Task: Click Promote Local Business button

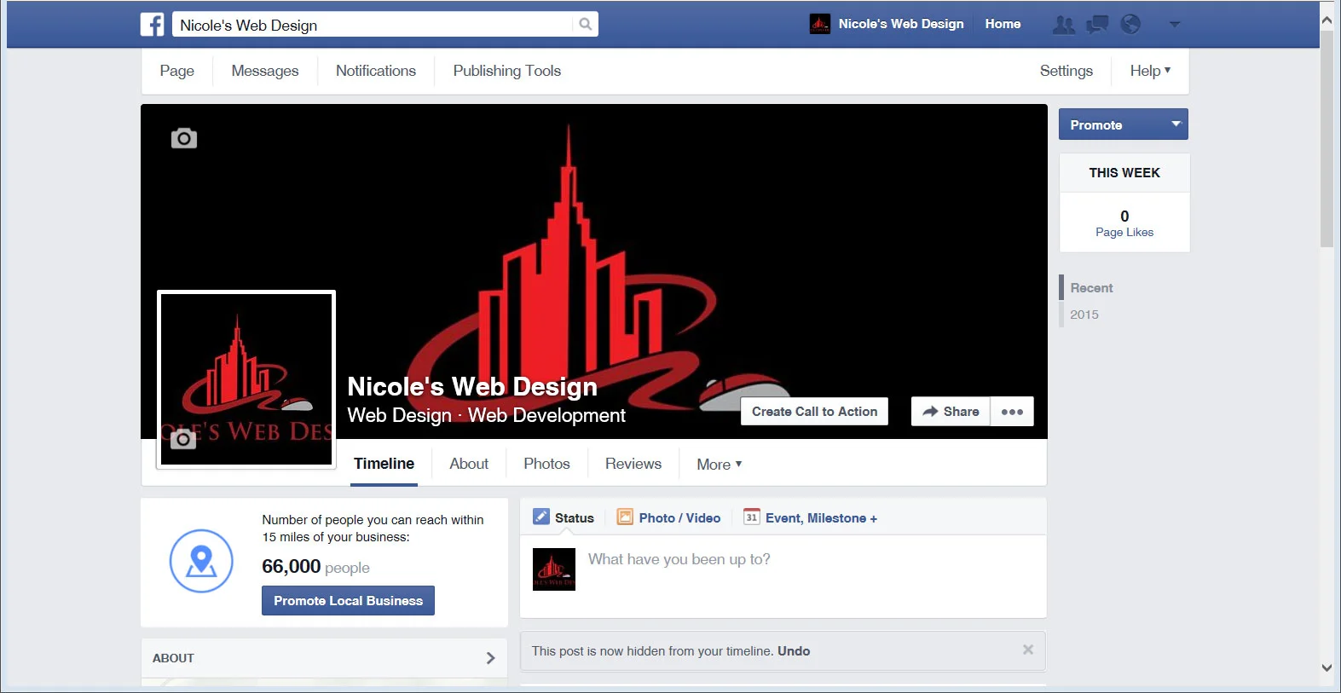Action: coord(348,601)
